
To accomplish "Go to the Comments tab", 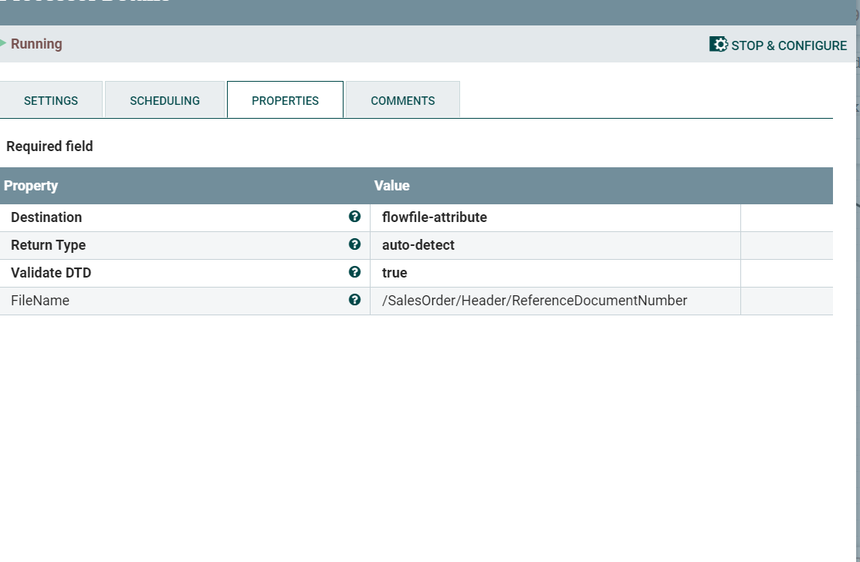I will (402, 100).
